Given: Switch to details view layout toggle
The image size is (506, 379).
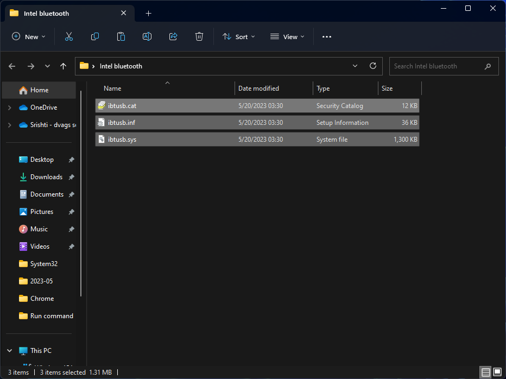Looking at the screenshot, I should [485, 372].
